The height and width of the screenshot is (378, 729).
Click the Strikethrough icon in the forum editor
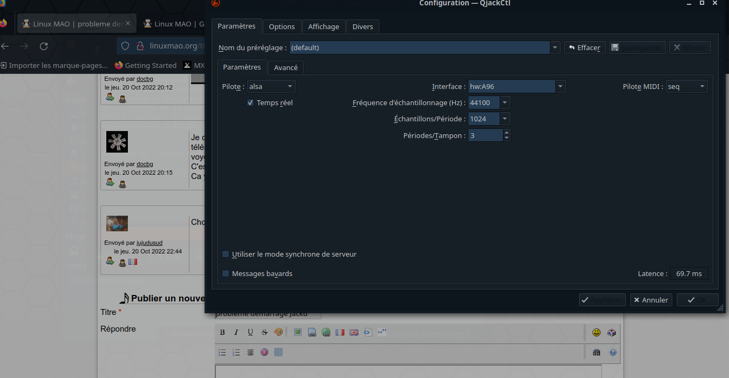tap(264, 333)
